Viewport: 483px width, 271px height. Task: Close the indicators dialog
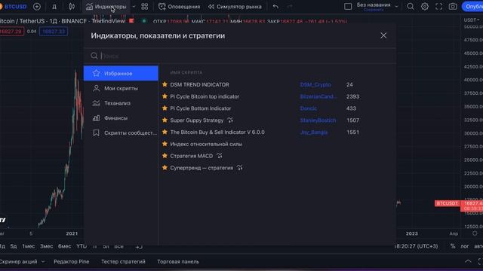coord(383,35)
